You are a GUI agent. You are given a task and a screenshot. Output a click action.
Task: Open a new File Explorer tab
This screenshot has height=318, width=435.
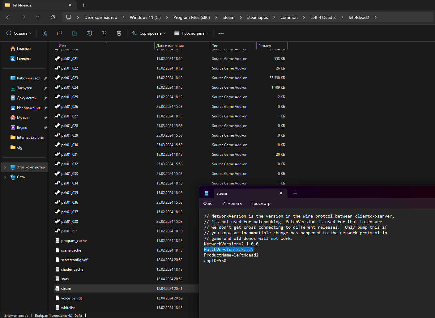(83, 5)
